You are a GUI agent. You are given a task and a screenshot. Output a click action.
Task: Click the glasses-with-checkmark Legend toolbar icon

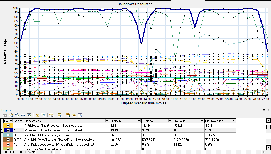tap(17, 115)
